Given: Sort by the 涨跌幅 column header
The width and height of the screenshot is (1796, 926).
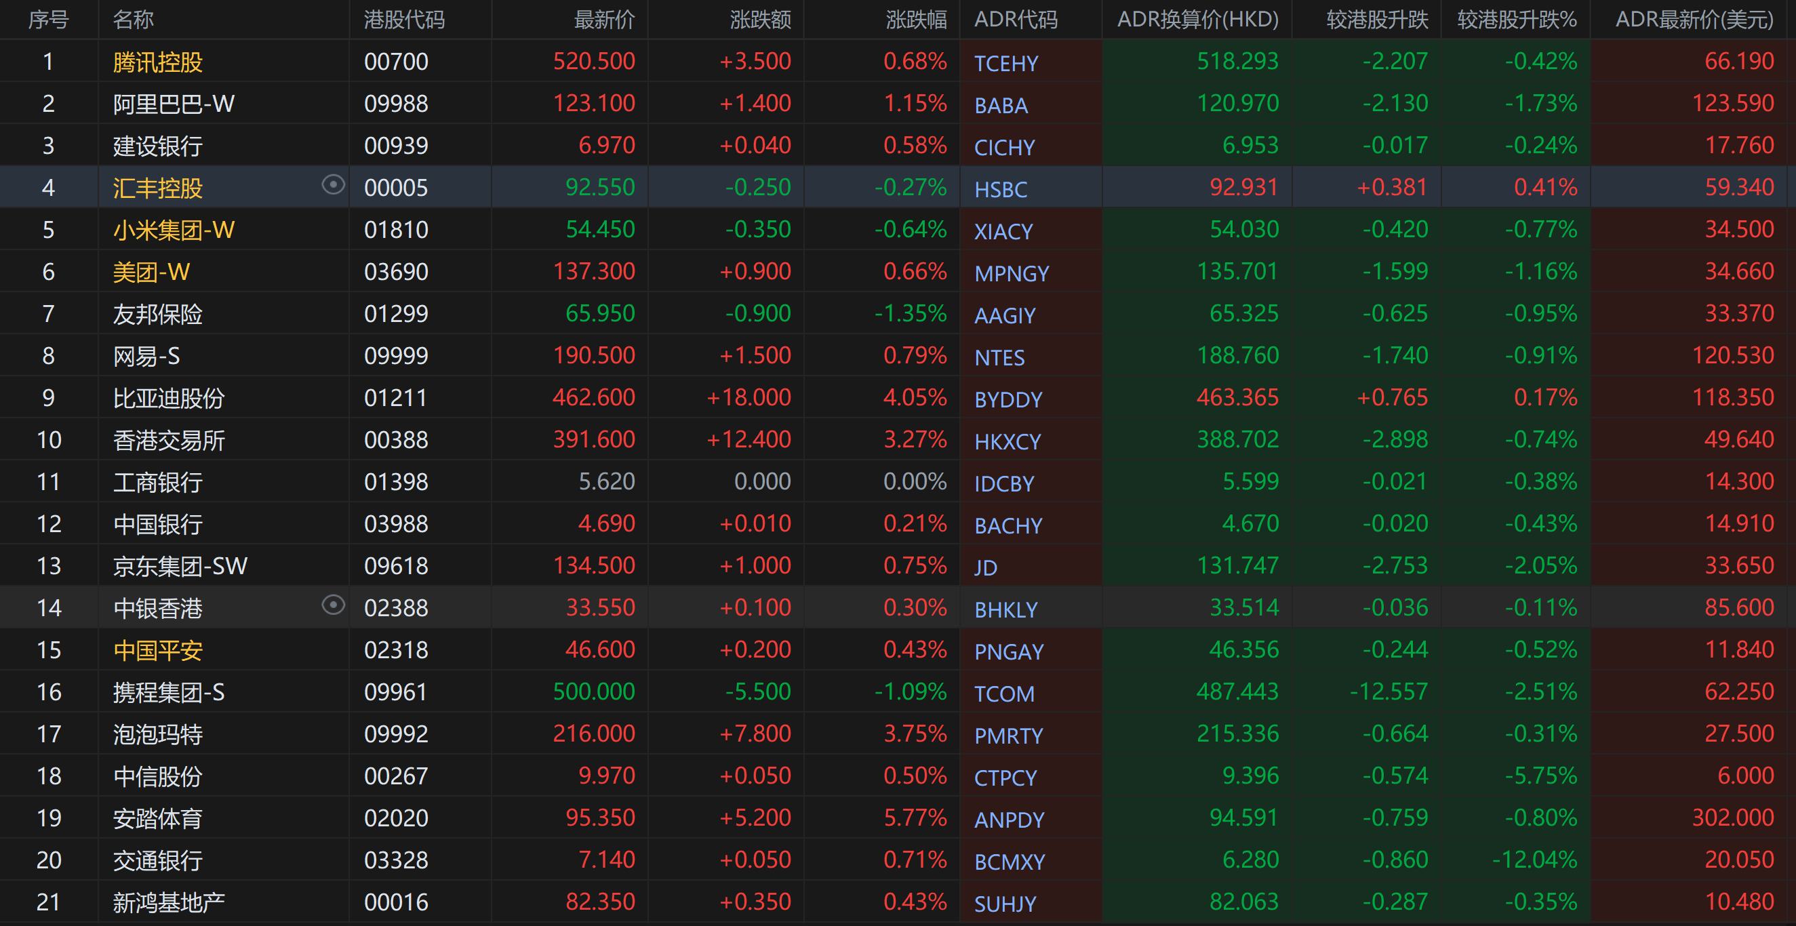Looking at the screenshot, I should (916, 20).
